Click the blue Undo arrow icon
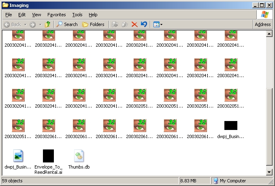This screenshot has height=186, width=275. point(144,24)
